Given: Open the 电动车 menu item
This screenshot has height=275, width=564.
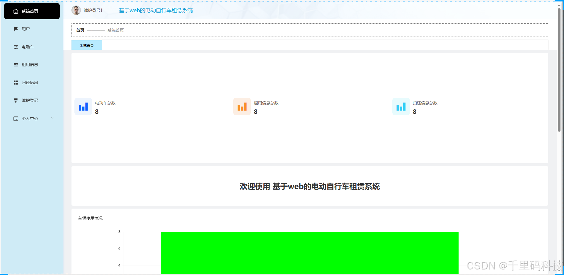Looking at the screenshot, I should (x=32, y=47).
